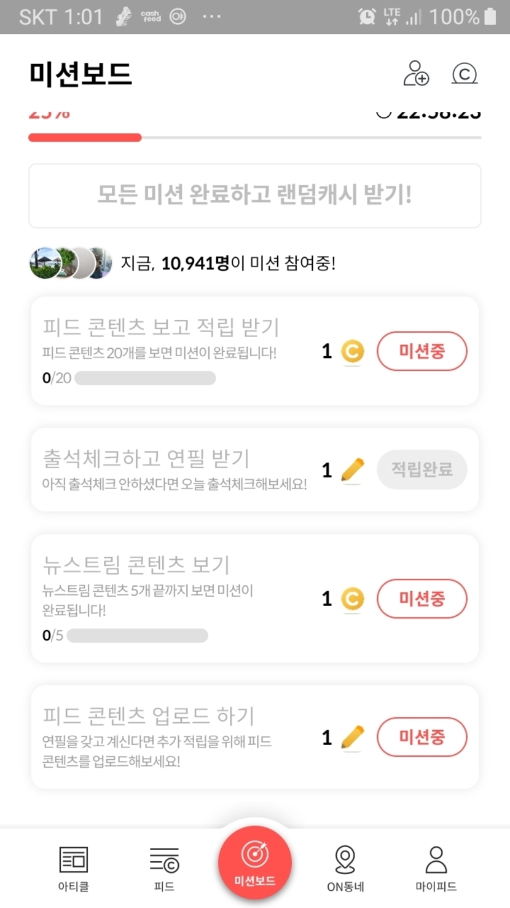Tap the 미션보드 center button
Viewport: 510px width, 908px height.
[254, 862]
